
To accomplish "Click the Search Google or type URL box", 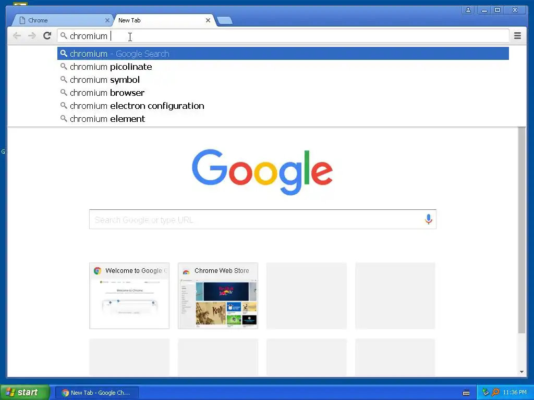I will pyautogui.click(x=263, y=219).
